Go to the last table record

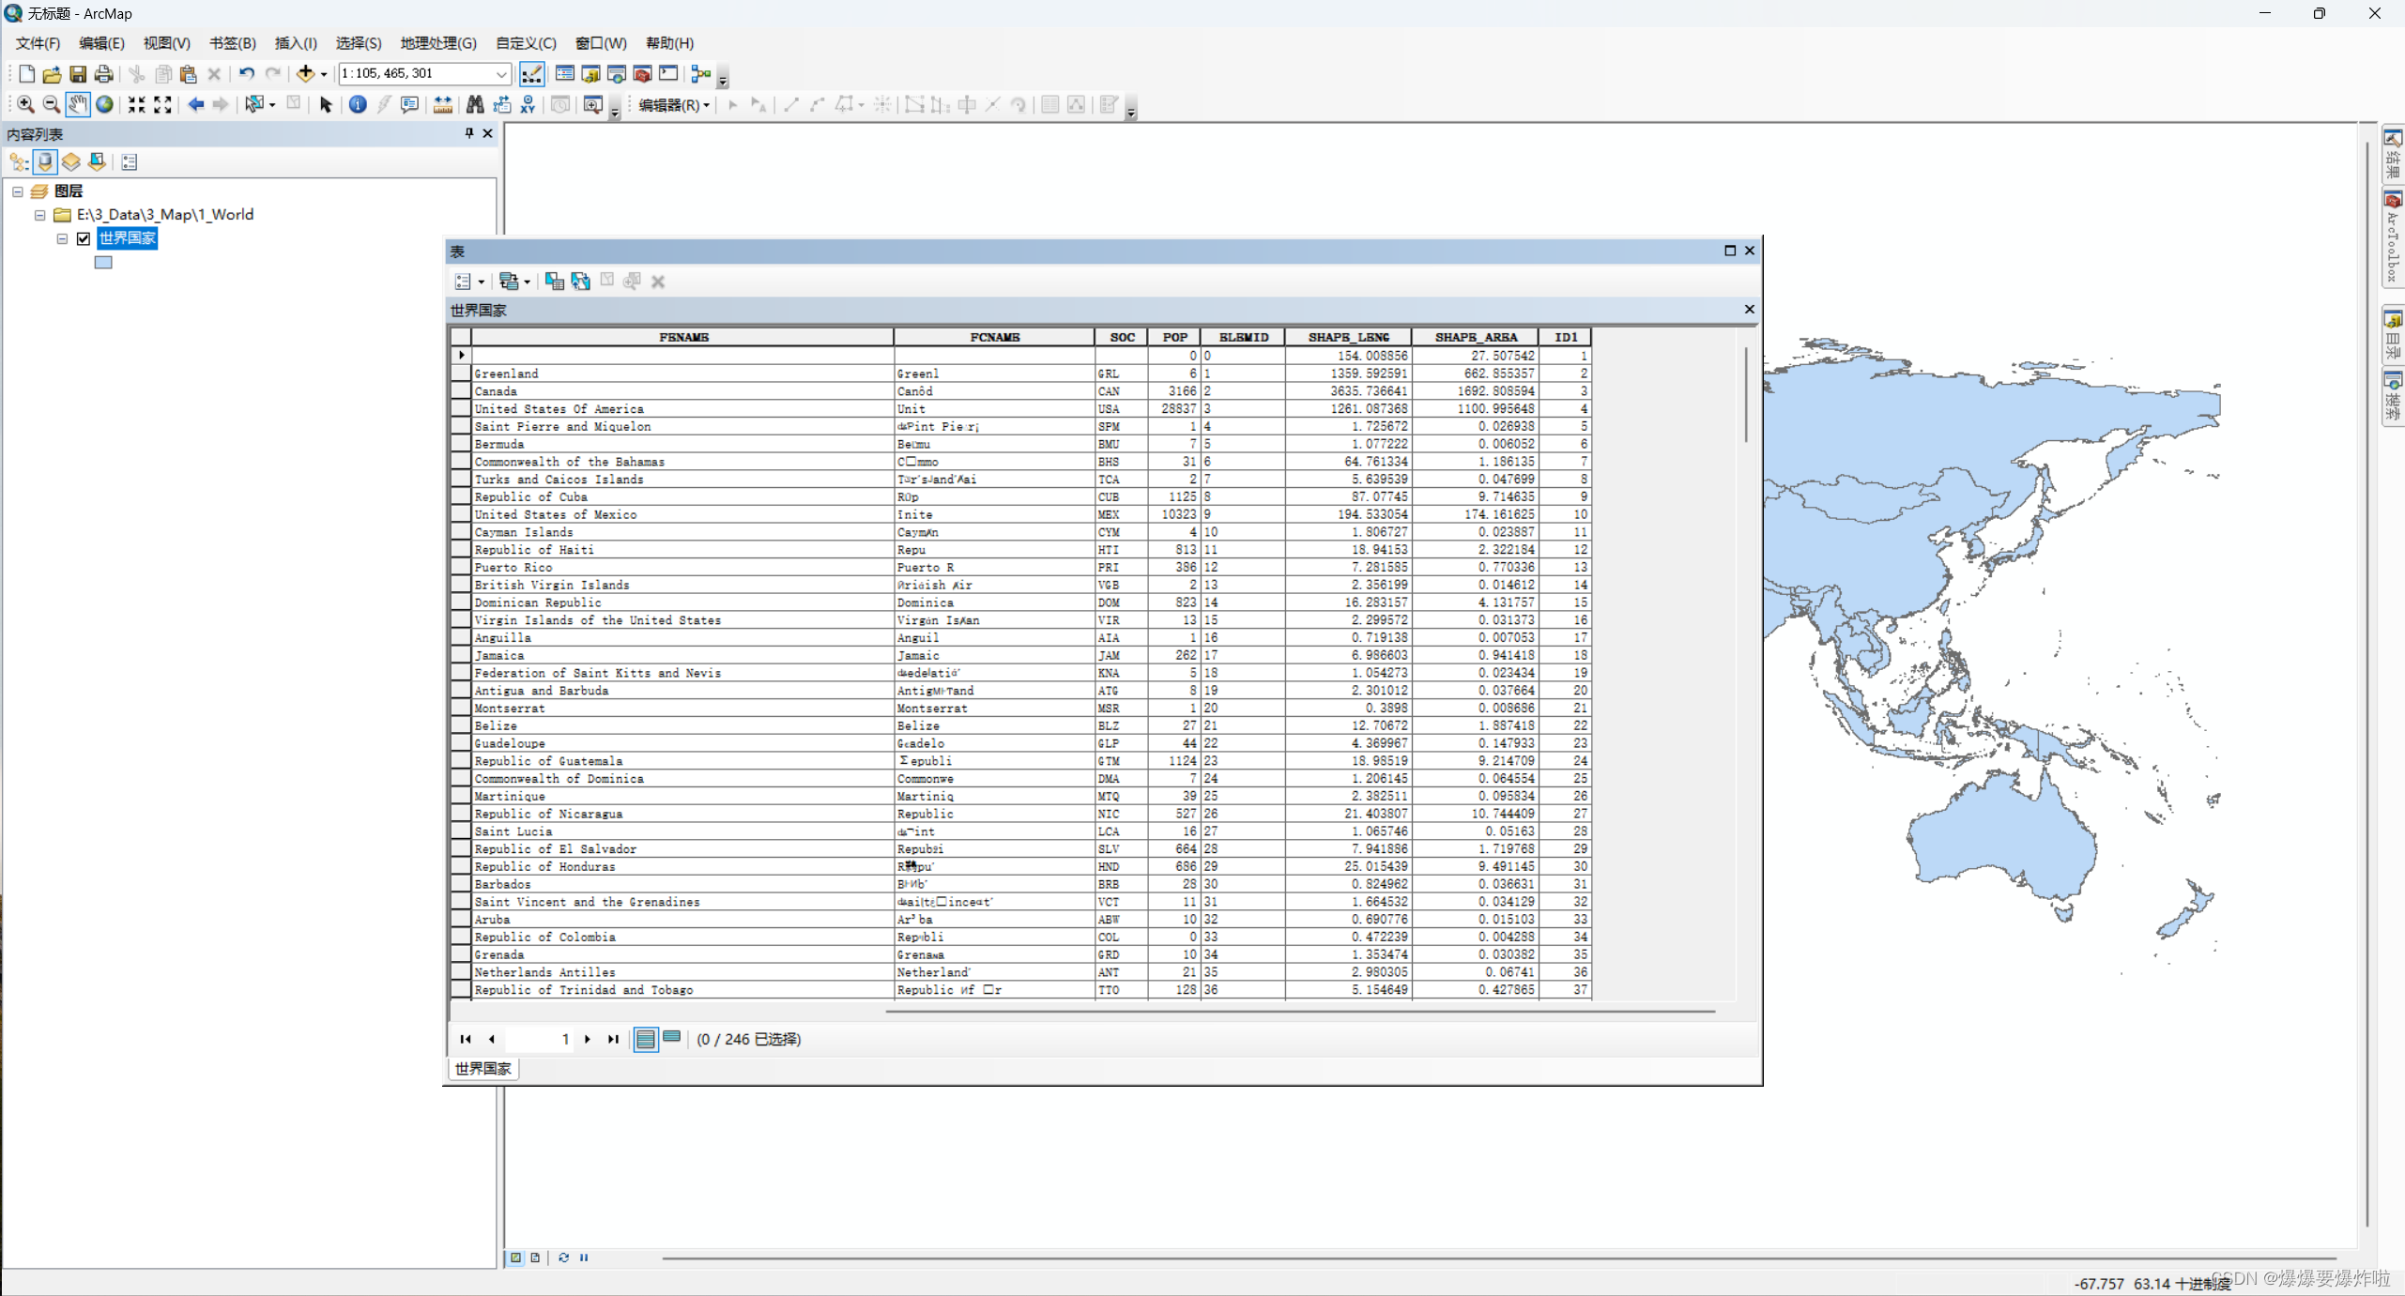pos(613,1039)
